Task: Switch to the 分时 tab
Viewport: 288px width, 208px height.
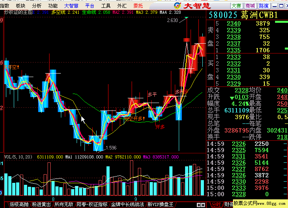Action: tap(216, 204)
